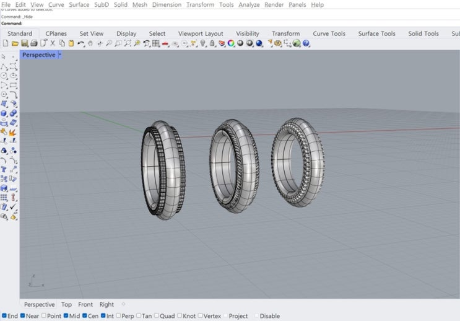Select the Box solid tool

point(4,113)
